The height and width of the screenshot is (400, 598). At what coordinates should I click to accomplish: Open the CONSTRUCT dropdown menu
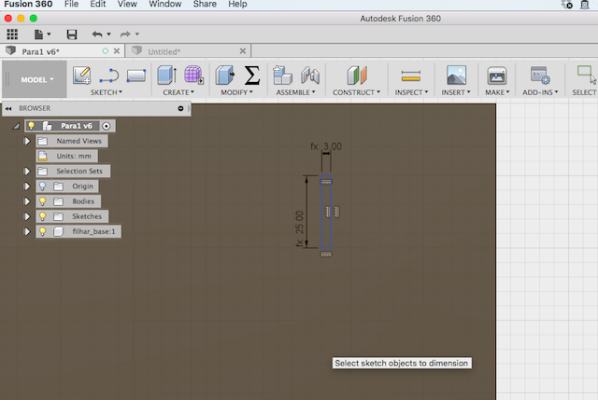[356, 92]
